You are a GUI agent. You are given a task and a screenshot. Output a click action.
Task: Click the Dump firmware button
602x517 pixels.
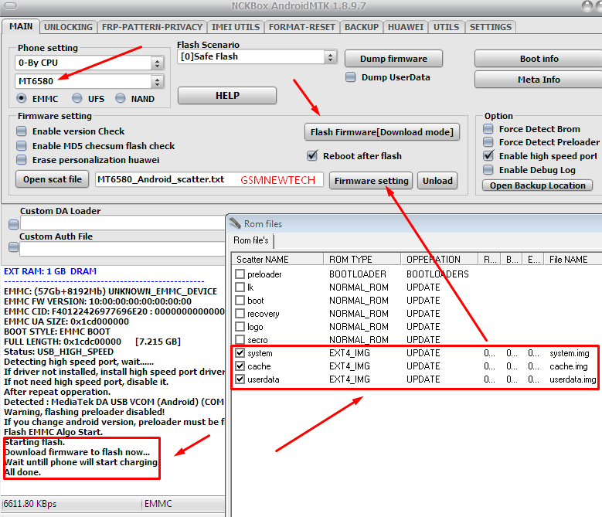[x=393, y=59]
